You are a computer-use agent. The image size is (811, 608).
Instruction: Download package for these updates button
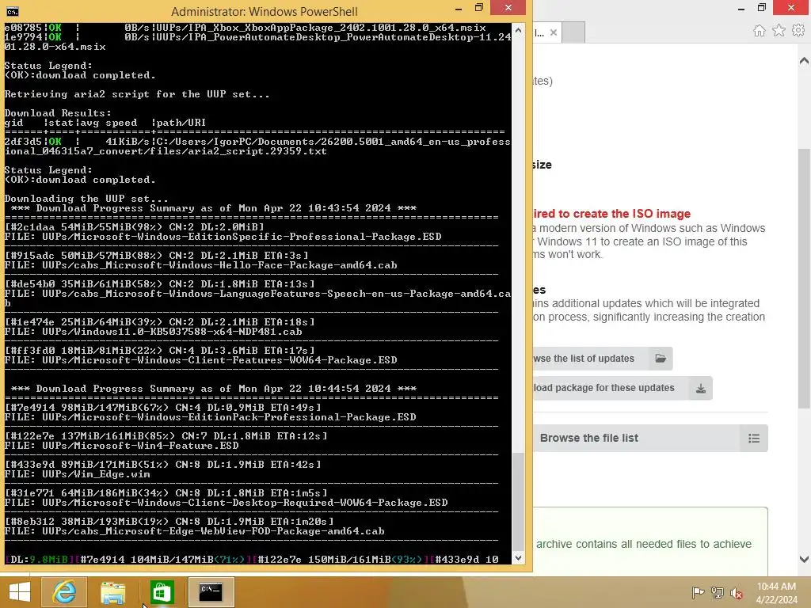pos(623,388)
